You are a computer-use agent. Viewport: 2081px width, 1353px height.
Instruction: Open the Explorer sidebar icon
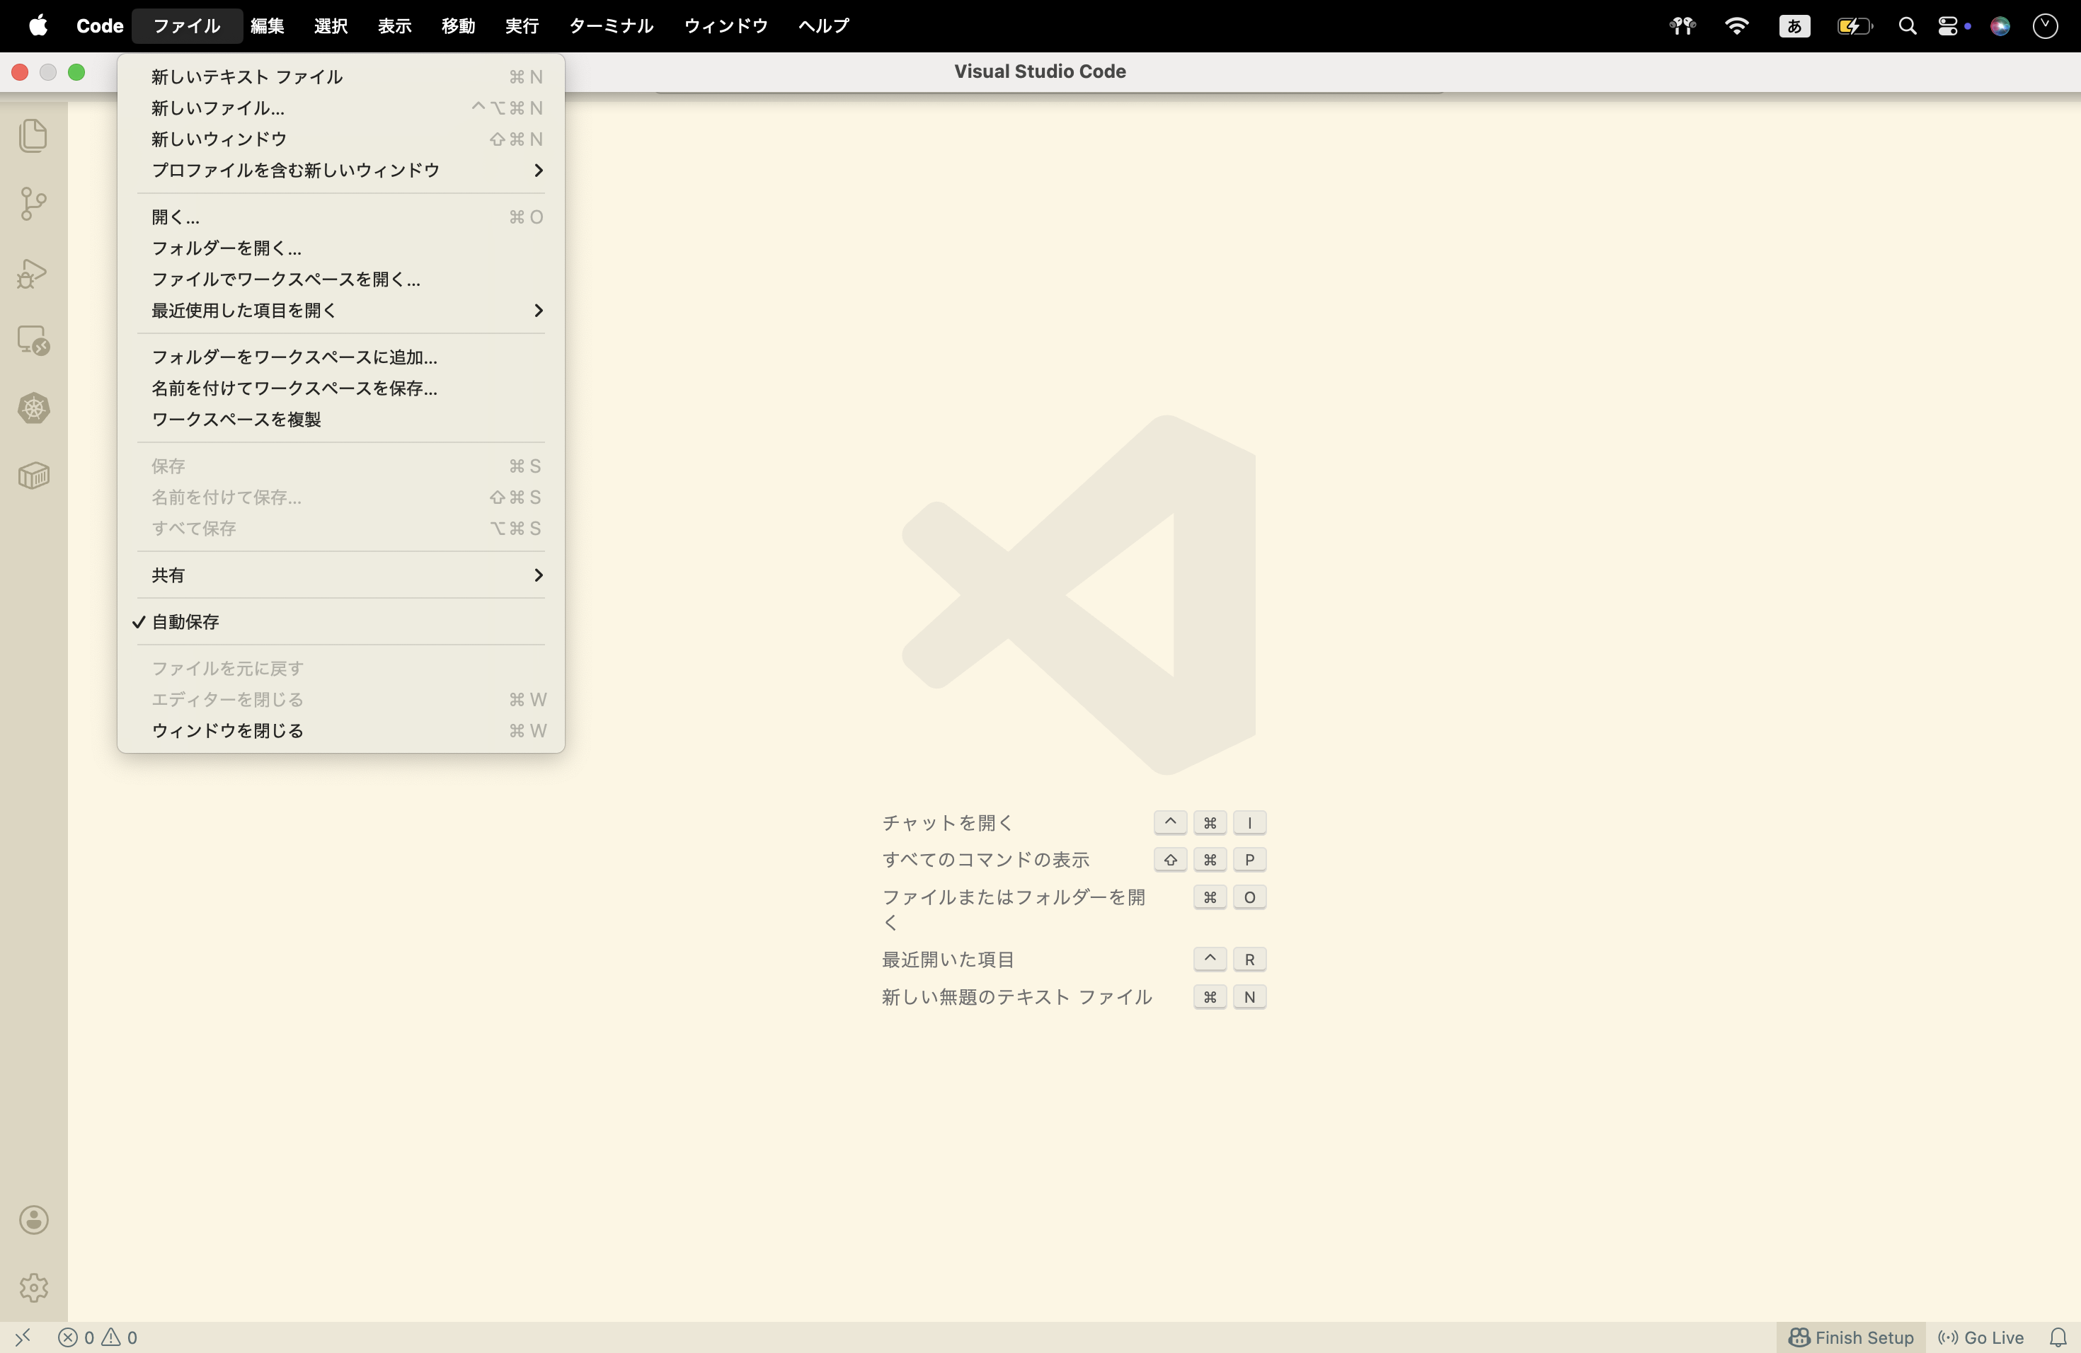click(x=33, y=137)
